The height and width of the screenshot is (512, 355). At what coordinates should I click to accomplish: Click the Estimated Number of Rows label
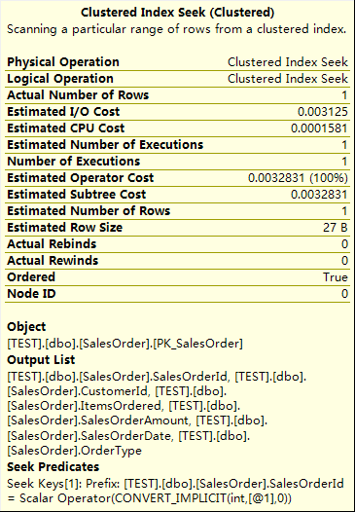tap(89, 211)
